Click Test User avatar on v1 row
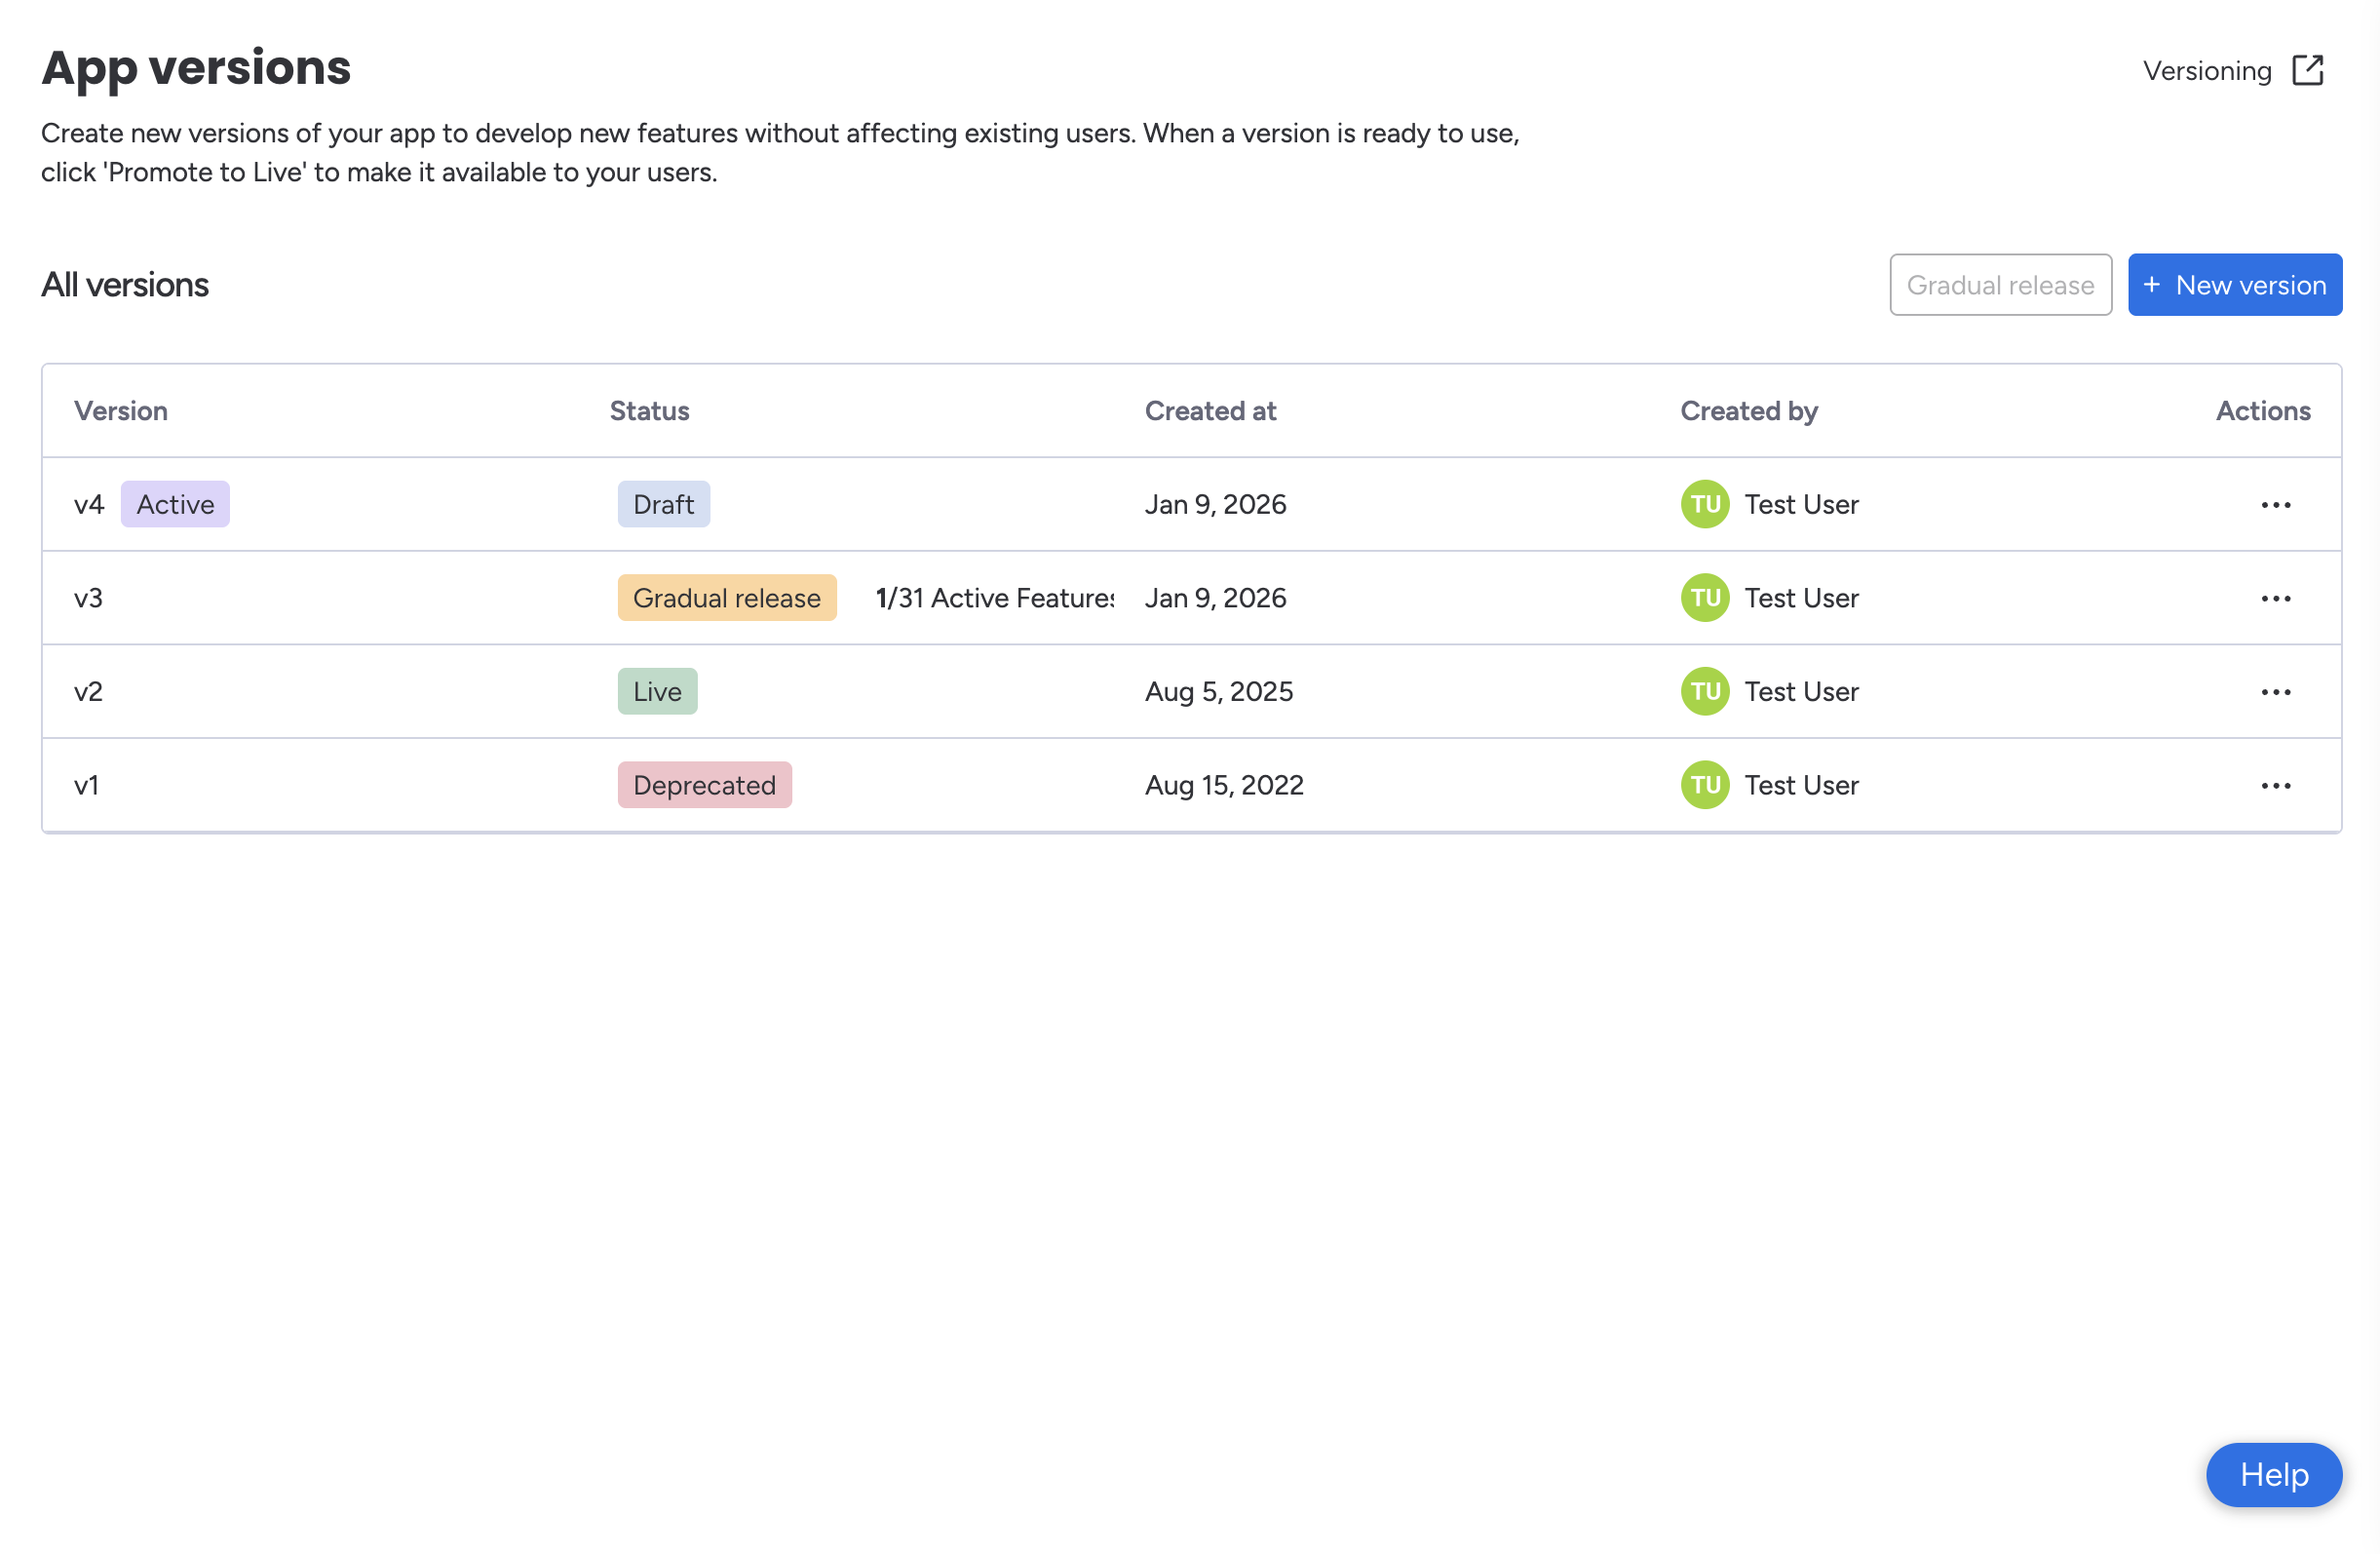The width and height of the screenshot is (2380, 1554). (1704, 785)
